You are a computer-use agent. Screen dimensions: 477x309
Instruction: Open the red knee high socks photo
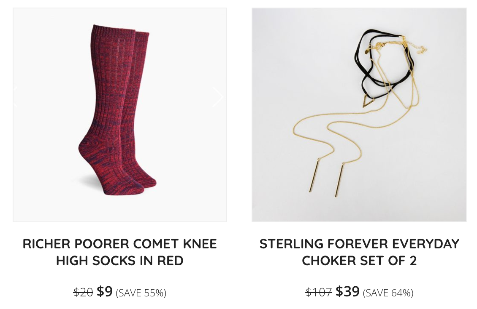click(120, 115)
